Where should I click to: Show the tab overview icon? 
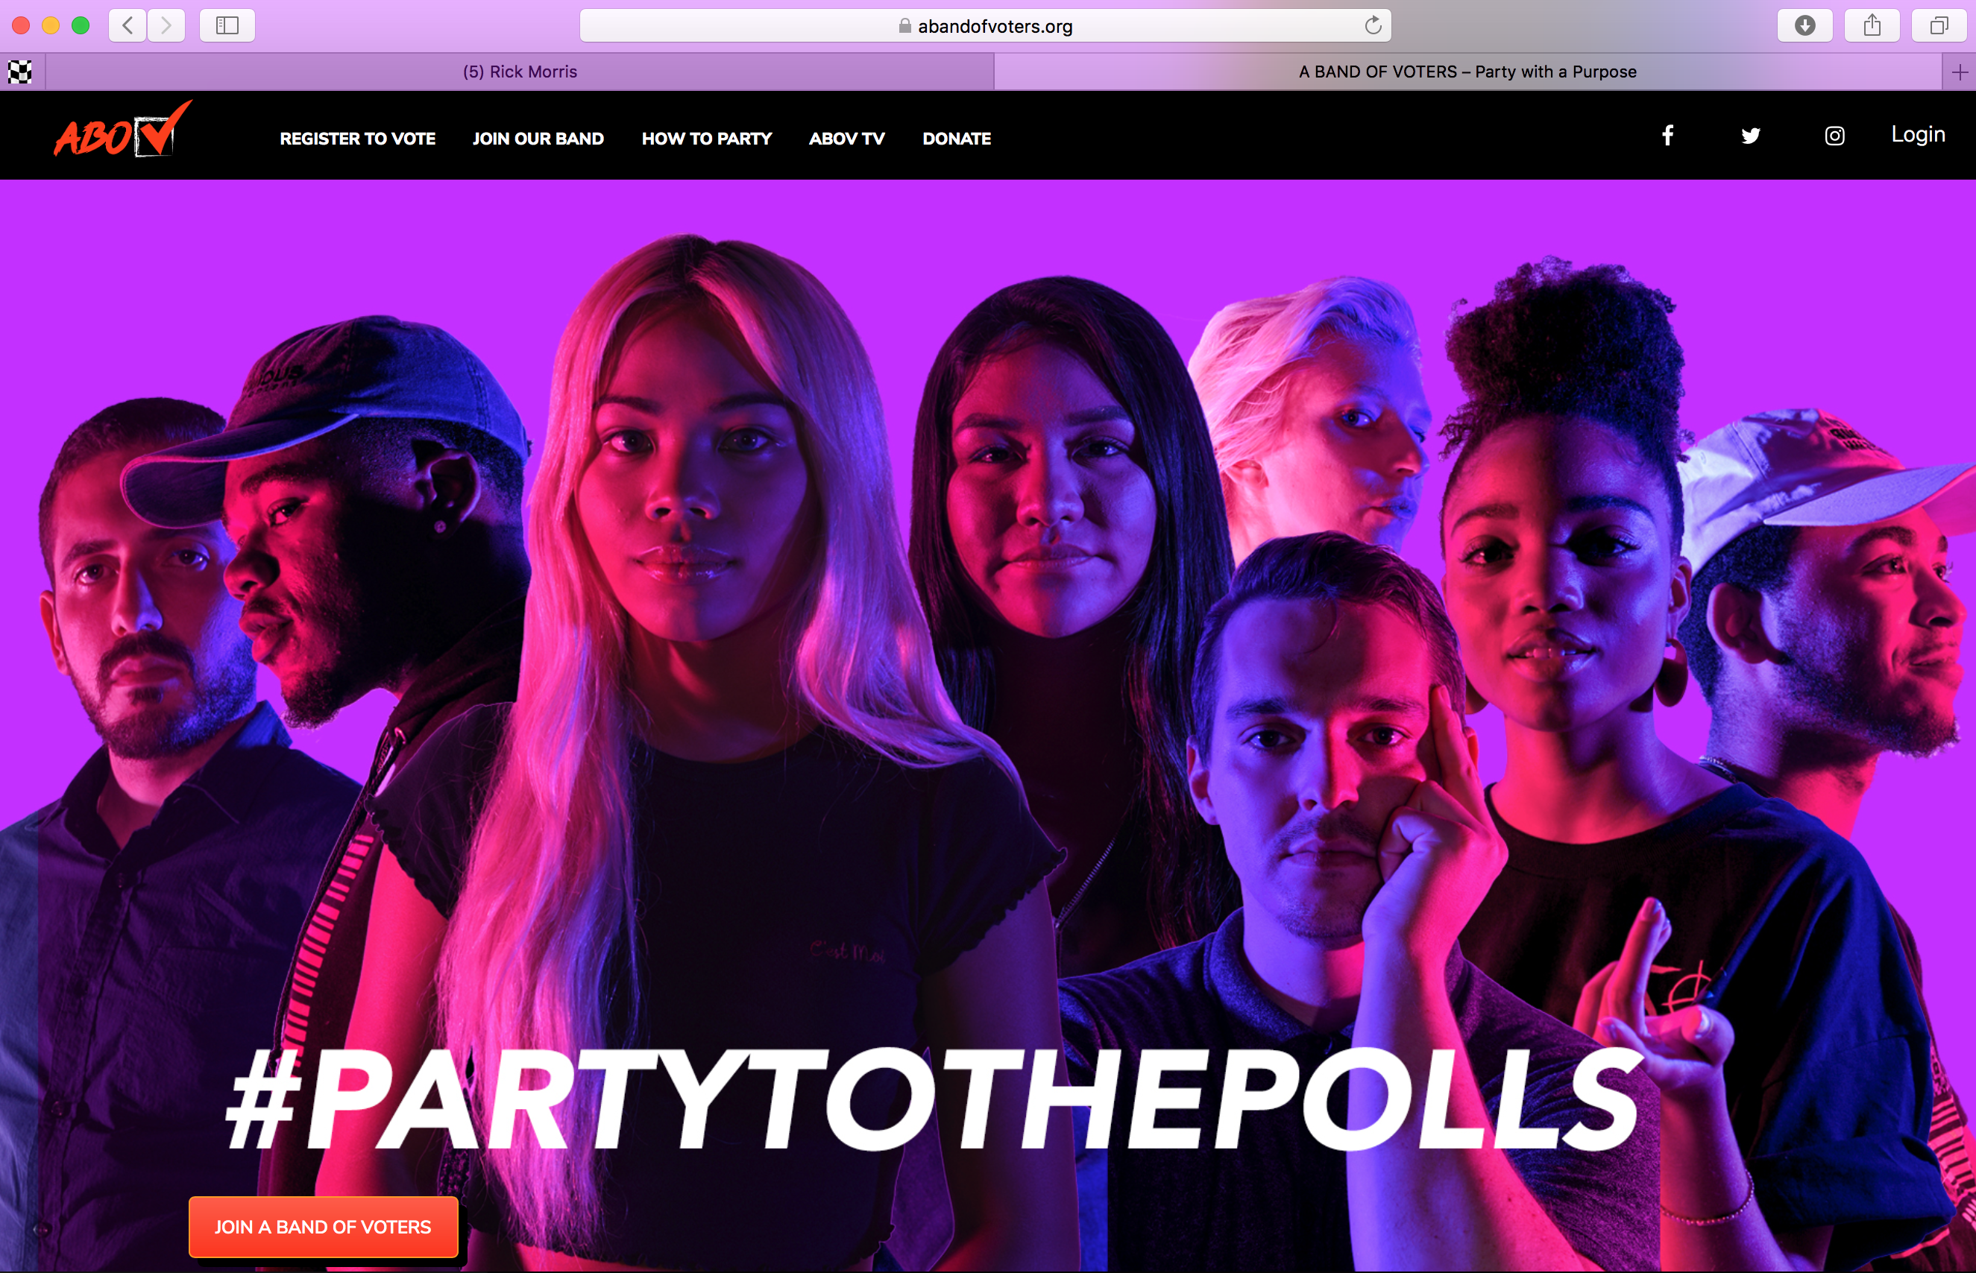click(1939, 25)
